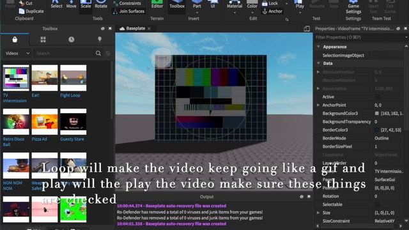Screen dimensions: 409x230
Task: Open the UI insert tool
Action: click(x=213, y=4)
